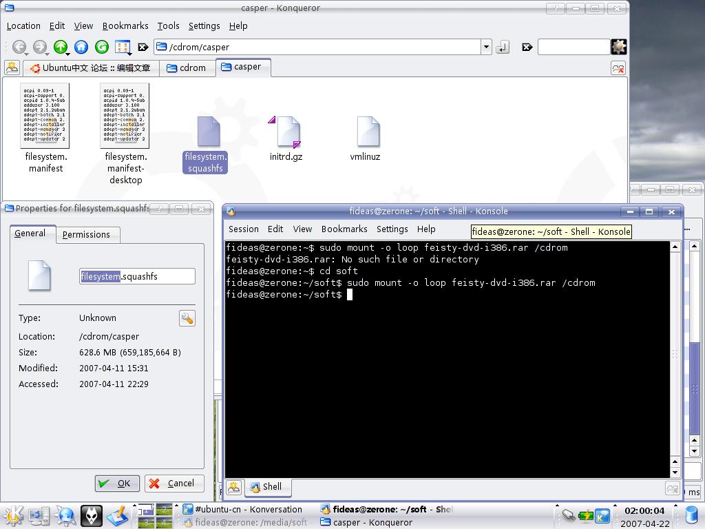
Task: Open the Konsole Bookmarks menu
Action: [344, 229]
